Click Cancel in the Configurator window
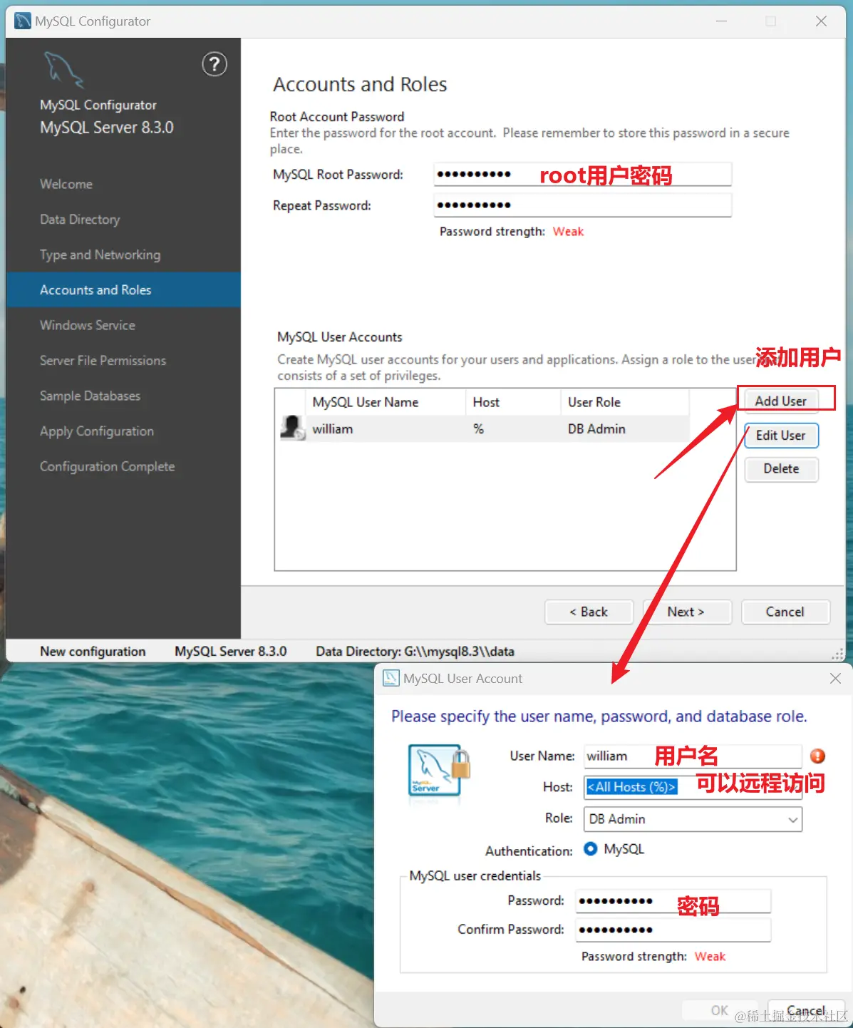The width and height of the screenshot is (853, 1028). coord(785,612)
